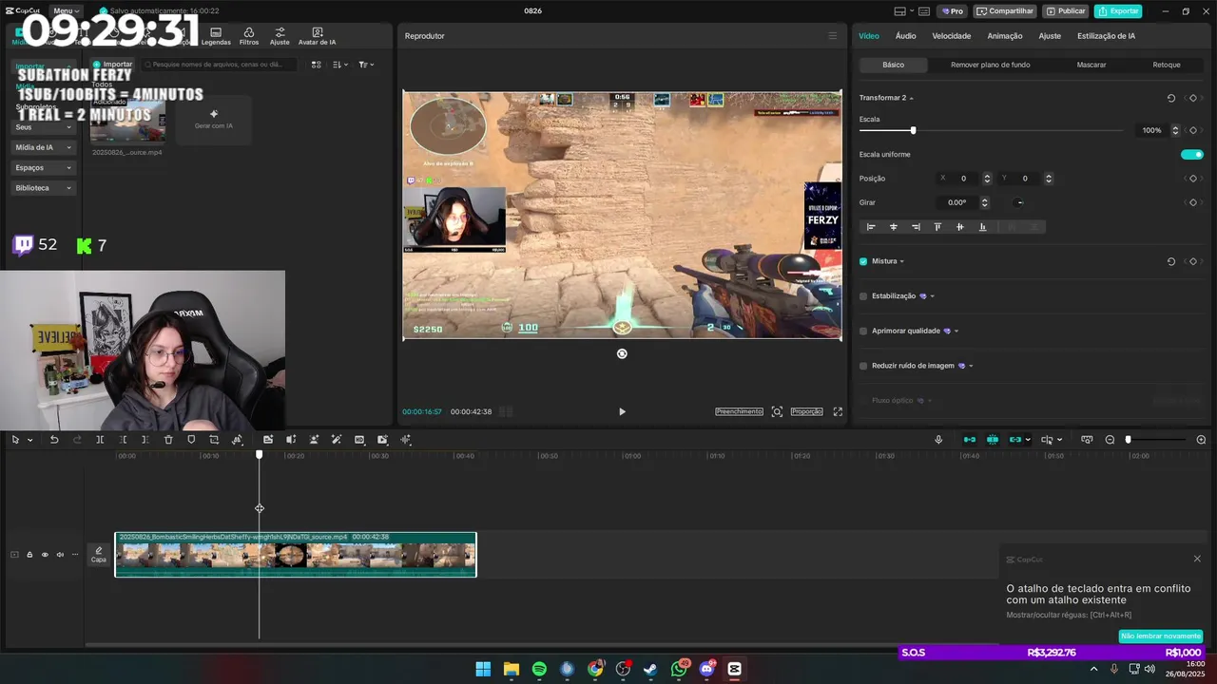
Task: Align the clip to the top edge
Action: [937, 227]
